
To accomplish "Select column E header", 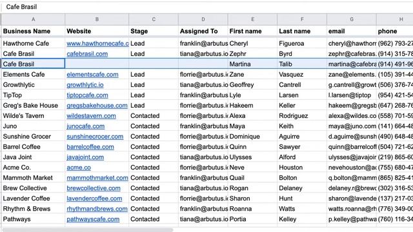I will pyautogui.click(x=252, y=19).
